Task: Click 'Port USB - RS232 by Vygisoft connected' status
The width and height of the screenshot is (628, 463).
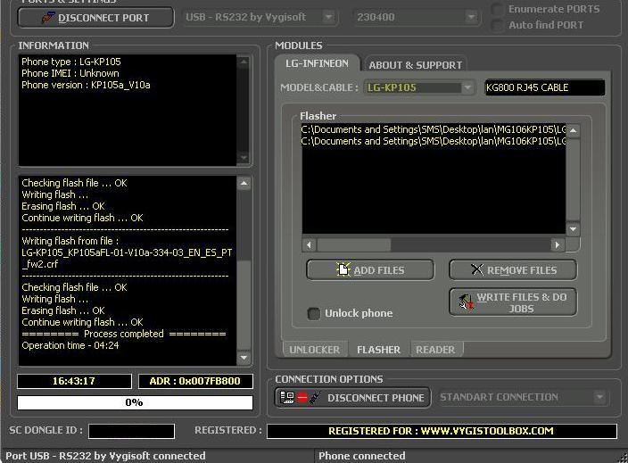Action: click(x=105, y=456)
